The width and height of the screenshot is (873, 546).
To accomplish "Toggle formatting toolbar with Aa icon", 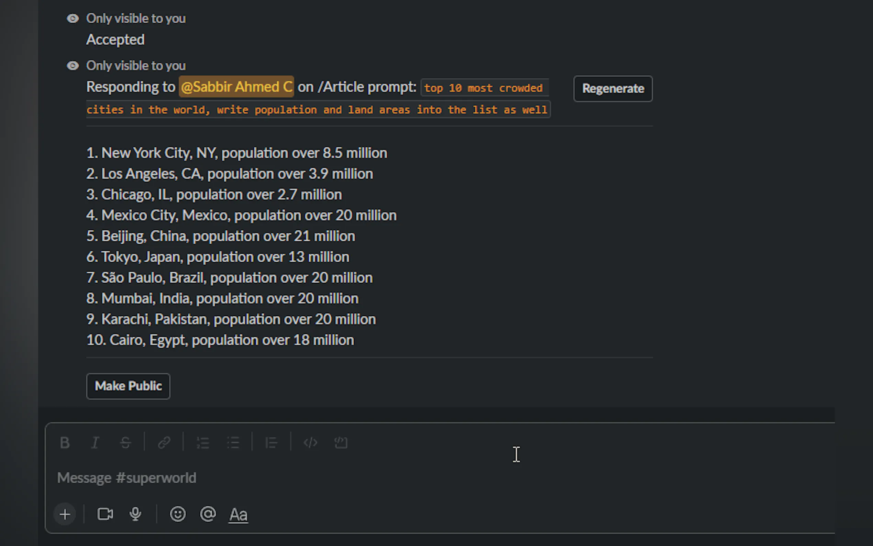I will coord(238,515).
